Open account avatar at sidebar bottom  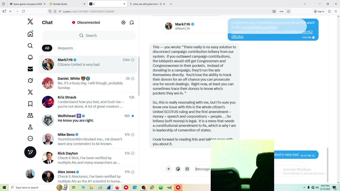30,174
